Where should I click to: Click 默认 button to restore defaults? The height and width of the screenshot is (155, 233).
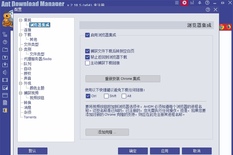[33, 151]
